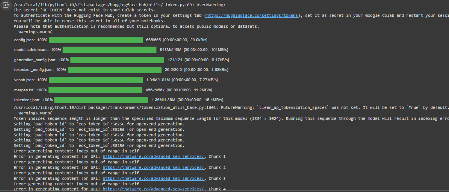Click the vocab.json progress bar
This screenshot has height=192, width=449.
pyautogui.click(x=96, y=80)
